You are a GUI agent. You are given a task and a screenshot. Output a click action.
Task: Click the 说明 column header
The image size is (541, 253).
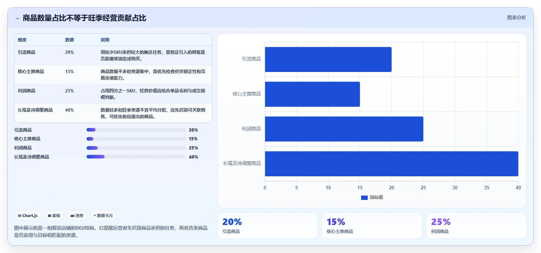pos(105,40)
